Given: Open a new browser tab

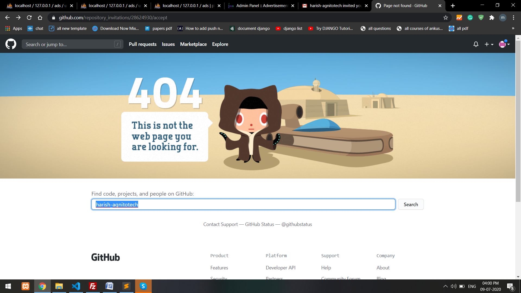Looking at the screenshot, I should coord(453,6).
